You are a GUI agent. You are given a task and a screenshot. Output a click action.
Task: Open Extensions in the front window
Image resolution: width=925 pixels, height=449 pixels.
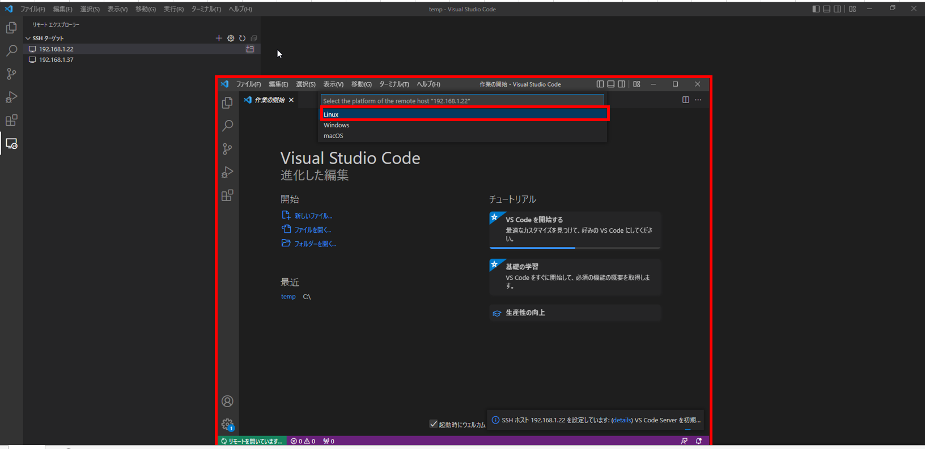(x=227, y=195)
